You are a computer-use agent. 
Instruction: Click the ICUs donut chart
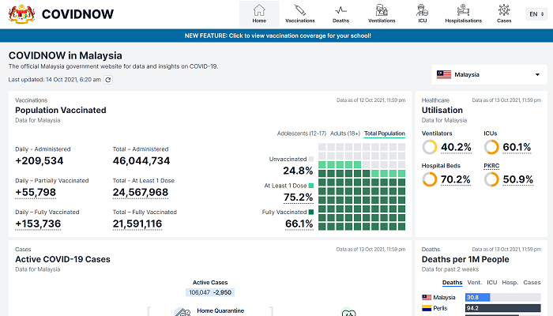[x=491, y=147]
